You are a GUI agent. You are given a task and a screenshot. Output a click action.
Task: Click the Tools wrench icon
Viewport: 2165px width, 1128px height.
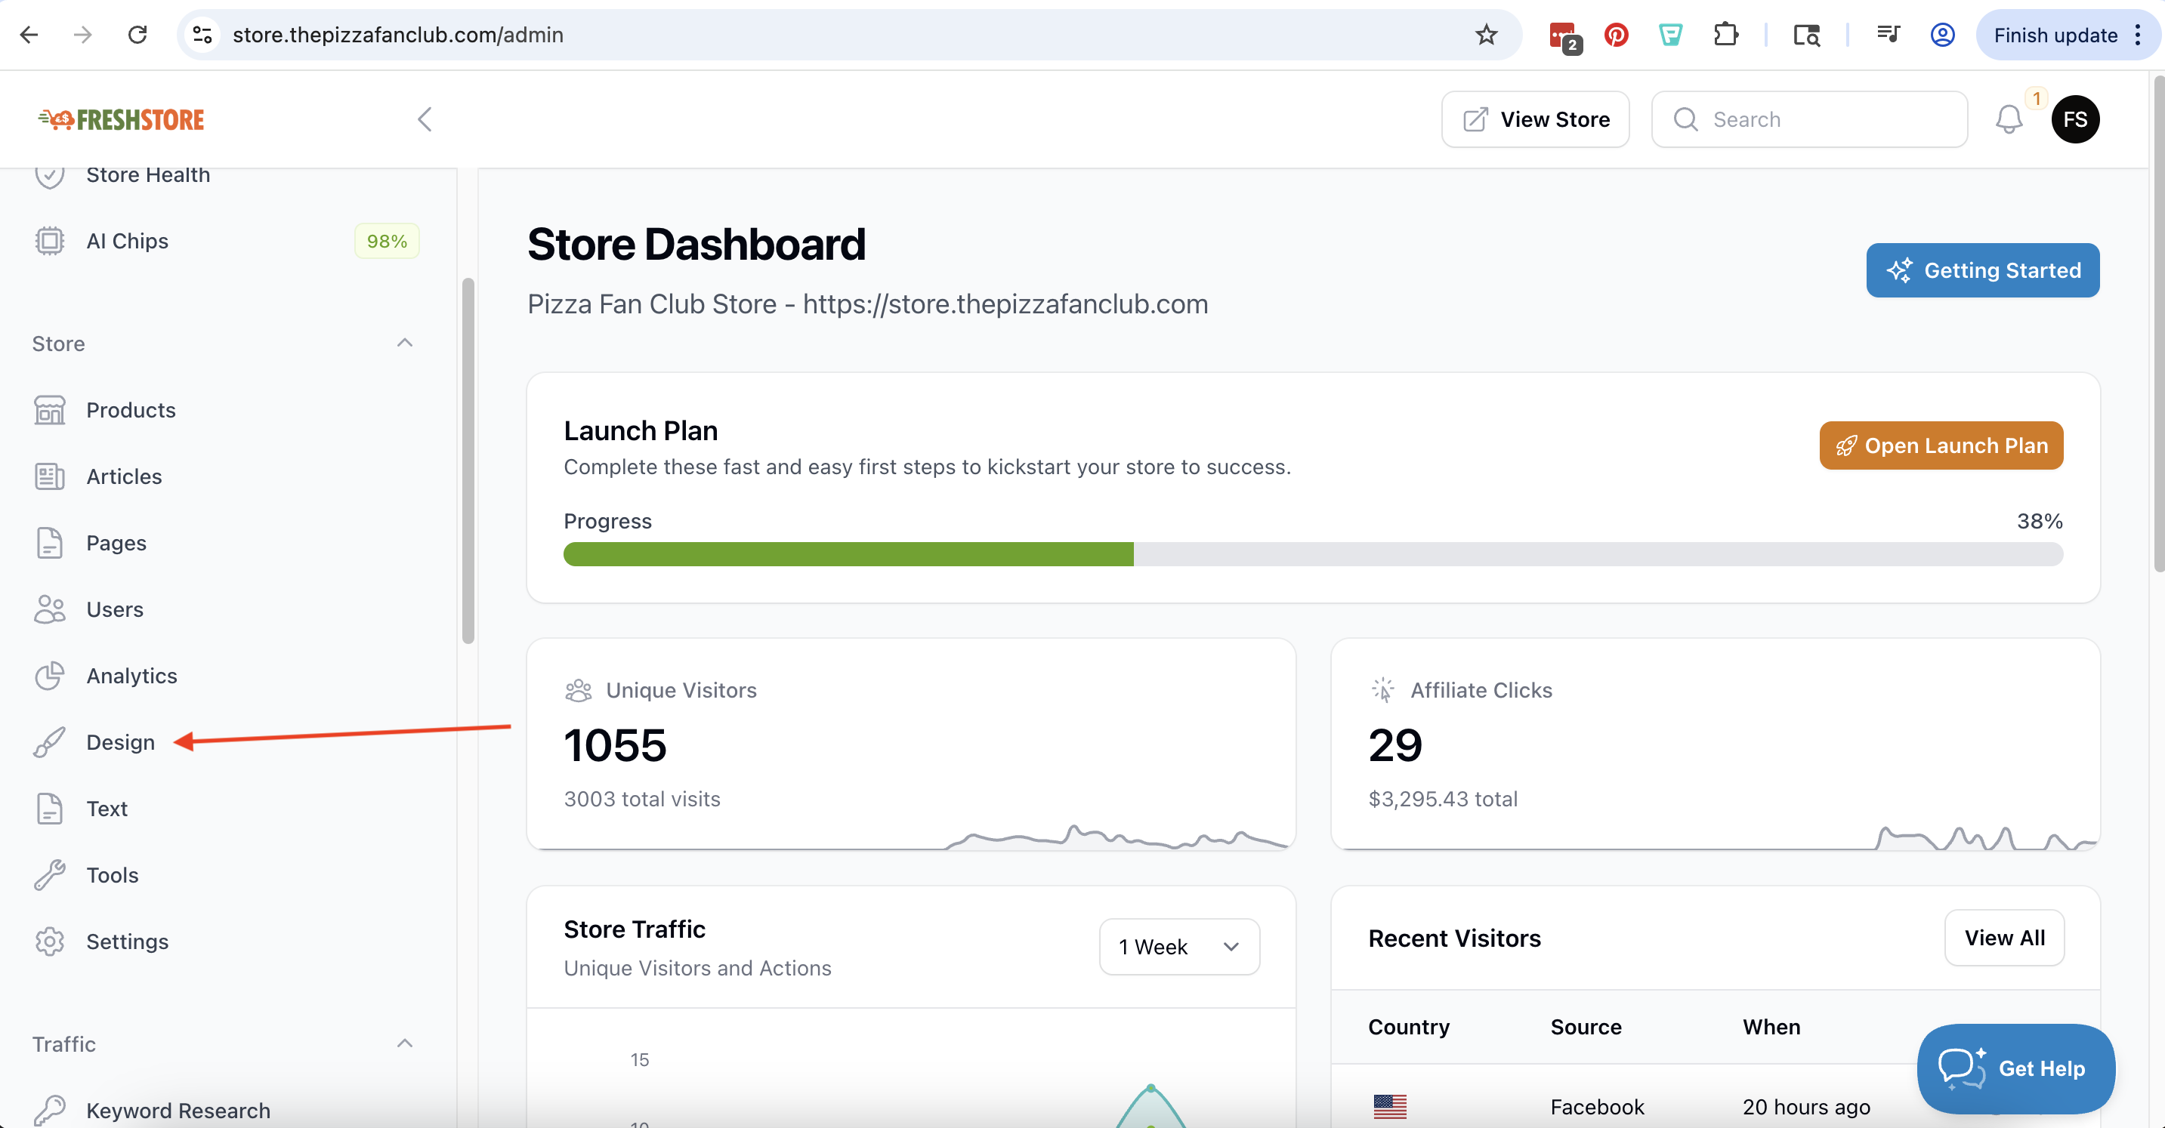(x=50, y=875)
